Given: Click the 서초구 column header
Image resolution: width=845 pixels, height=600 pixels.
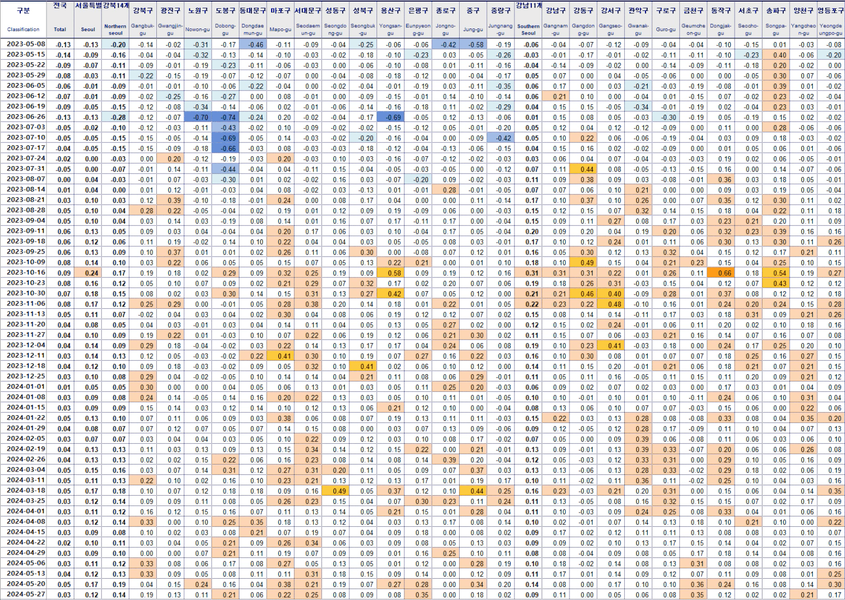Looking at the screenshot, I should coord(748,10).
